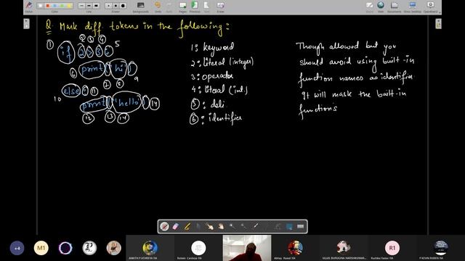The image size is (465, 261).
Task: Choose the blue pen color
Action: 55,6
